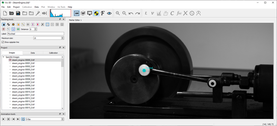This screenshot has height=126, width=277.
Task: Switch to the Calibration tab in Project panel
Action: coord(53,53)
